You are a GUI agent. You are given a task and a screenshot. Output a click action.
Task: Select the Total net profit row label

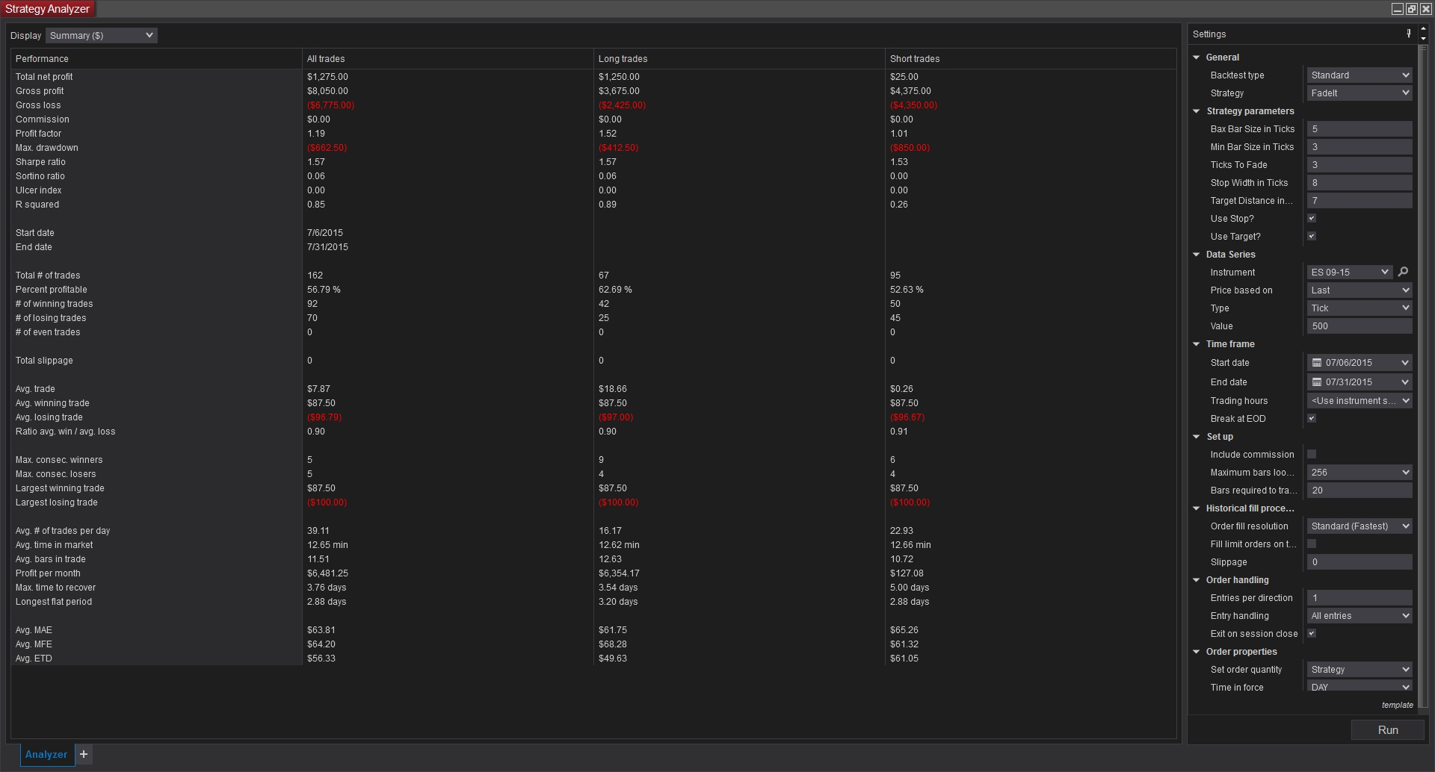(x=44, y=77)
